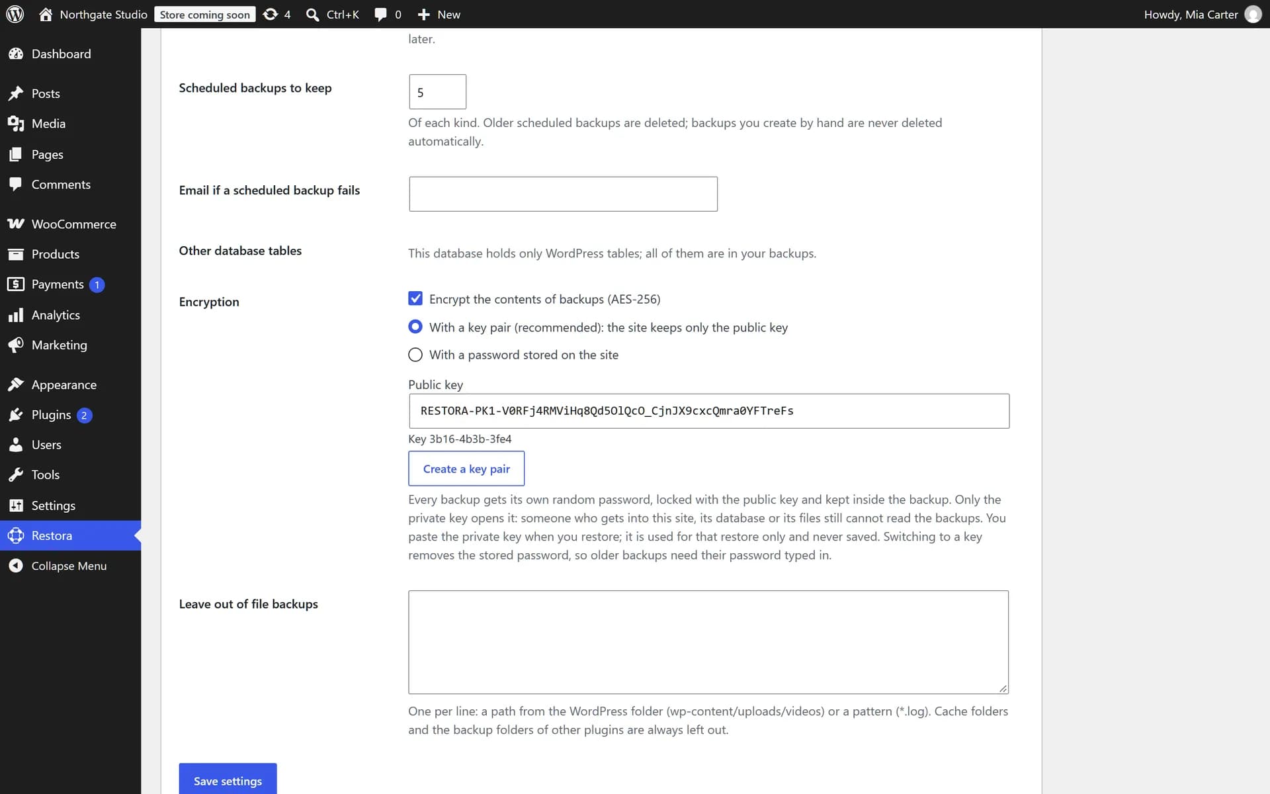Open the Dashboard menu item
This screenshot has width=1270, height=794.
[x=70, y=54]
